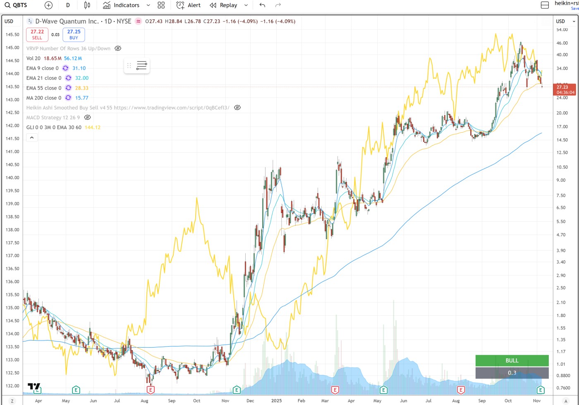Viewport: 579px width, 405px height.
Task: Redo the last chart action
Action: tap(278, 5)
